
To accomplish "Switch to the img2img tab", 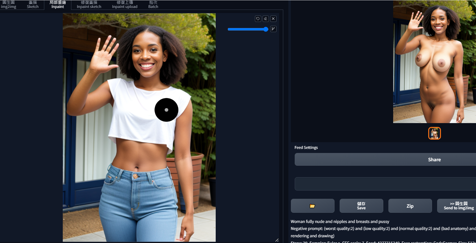I will 8,4.
